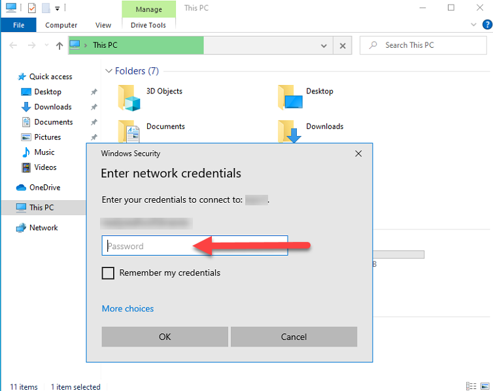Select OneDrive in navigation pane
Viewport: 493px width, 391px height.
(44, 188)
